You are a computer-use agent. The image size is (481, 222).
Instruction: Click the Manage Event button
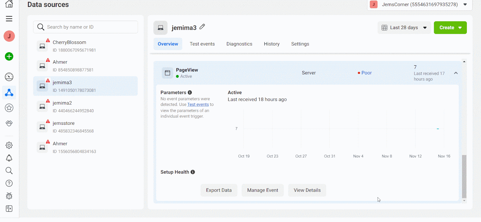tap(262, 190)
